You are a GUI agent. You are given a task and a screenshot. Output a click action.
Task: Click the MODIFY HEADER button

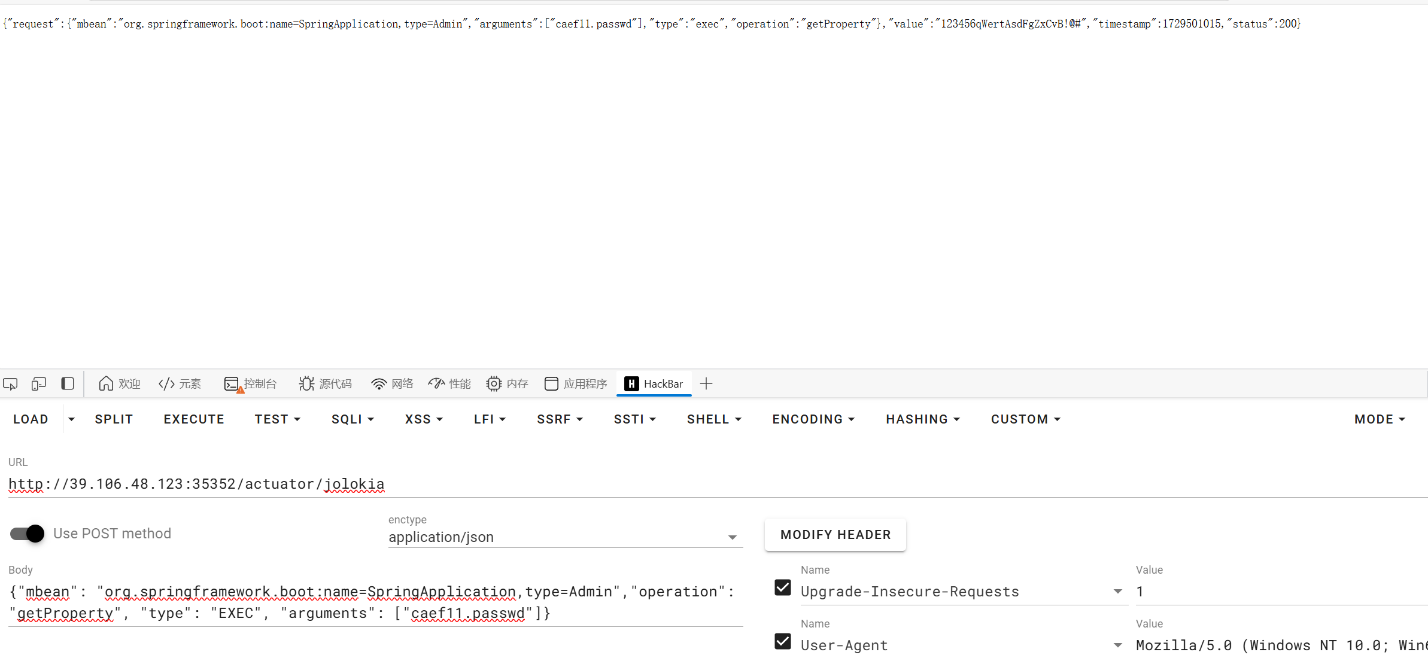point(835,535)
